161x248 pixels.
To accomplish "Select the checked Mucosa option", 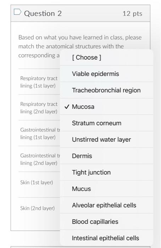I will pyautogui.click(x=106, y=107).
